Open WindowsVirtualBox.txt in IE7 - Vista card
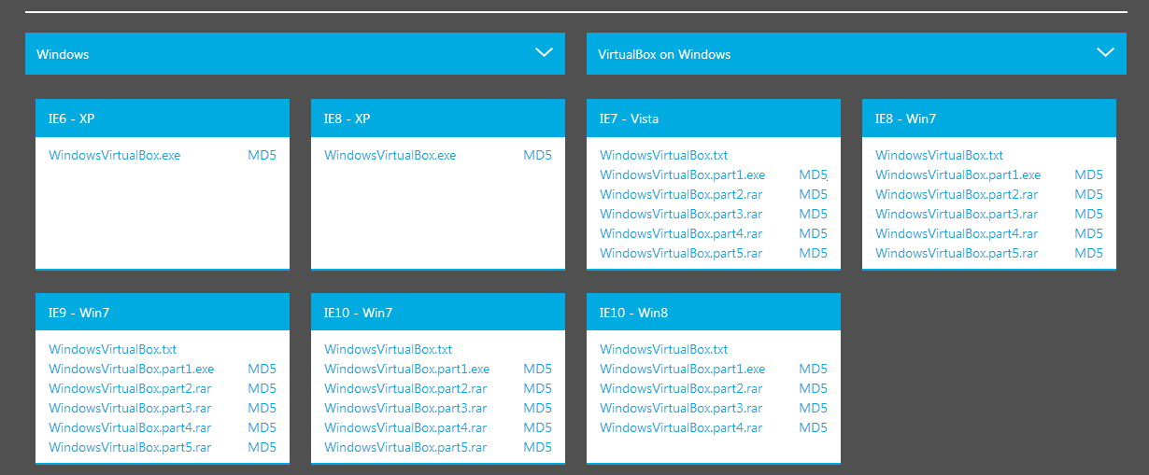The image size is (1149, 475). point(663,155)
